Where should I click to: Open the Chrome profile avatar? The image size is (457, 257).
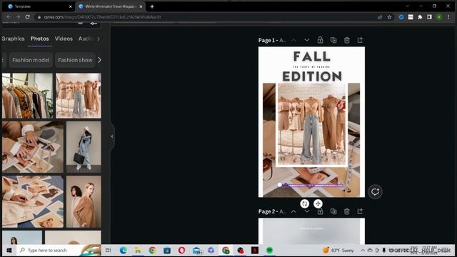439,17
